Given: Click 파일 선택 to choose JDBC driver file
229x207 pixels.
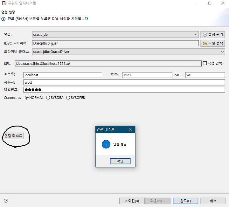Looking at the screenshot, I should (x=212, y=43).
